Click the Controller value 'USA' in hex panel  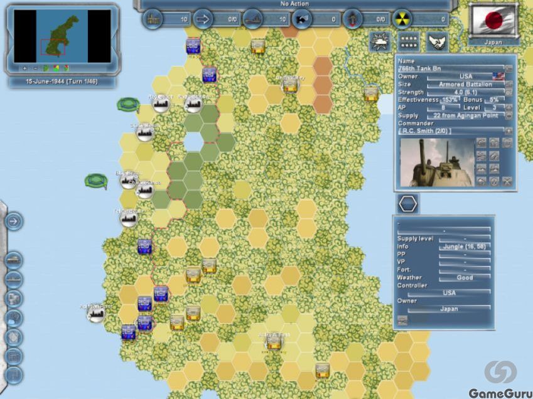pos(449,293)
